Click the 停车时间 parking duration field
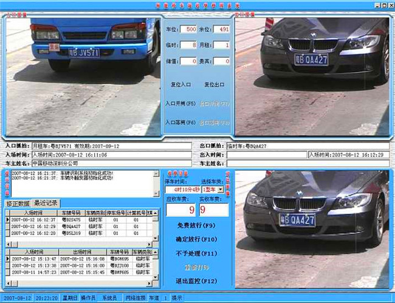This screenshot has width=395, height=303. [183, 190]
